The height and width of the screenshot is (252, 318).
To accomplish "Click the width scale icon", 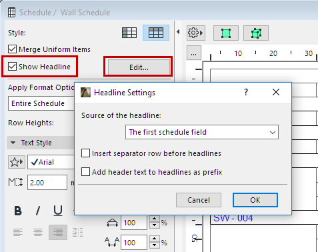I will (x=113, y=223).
